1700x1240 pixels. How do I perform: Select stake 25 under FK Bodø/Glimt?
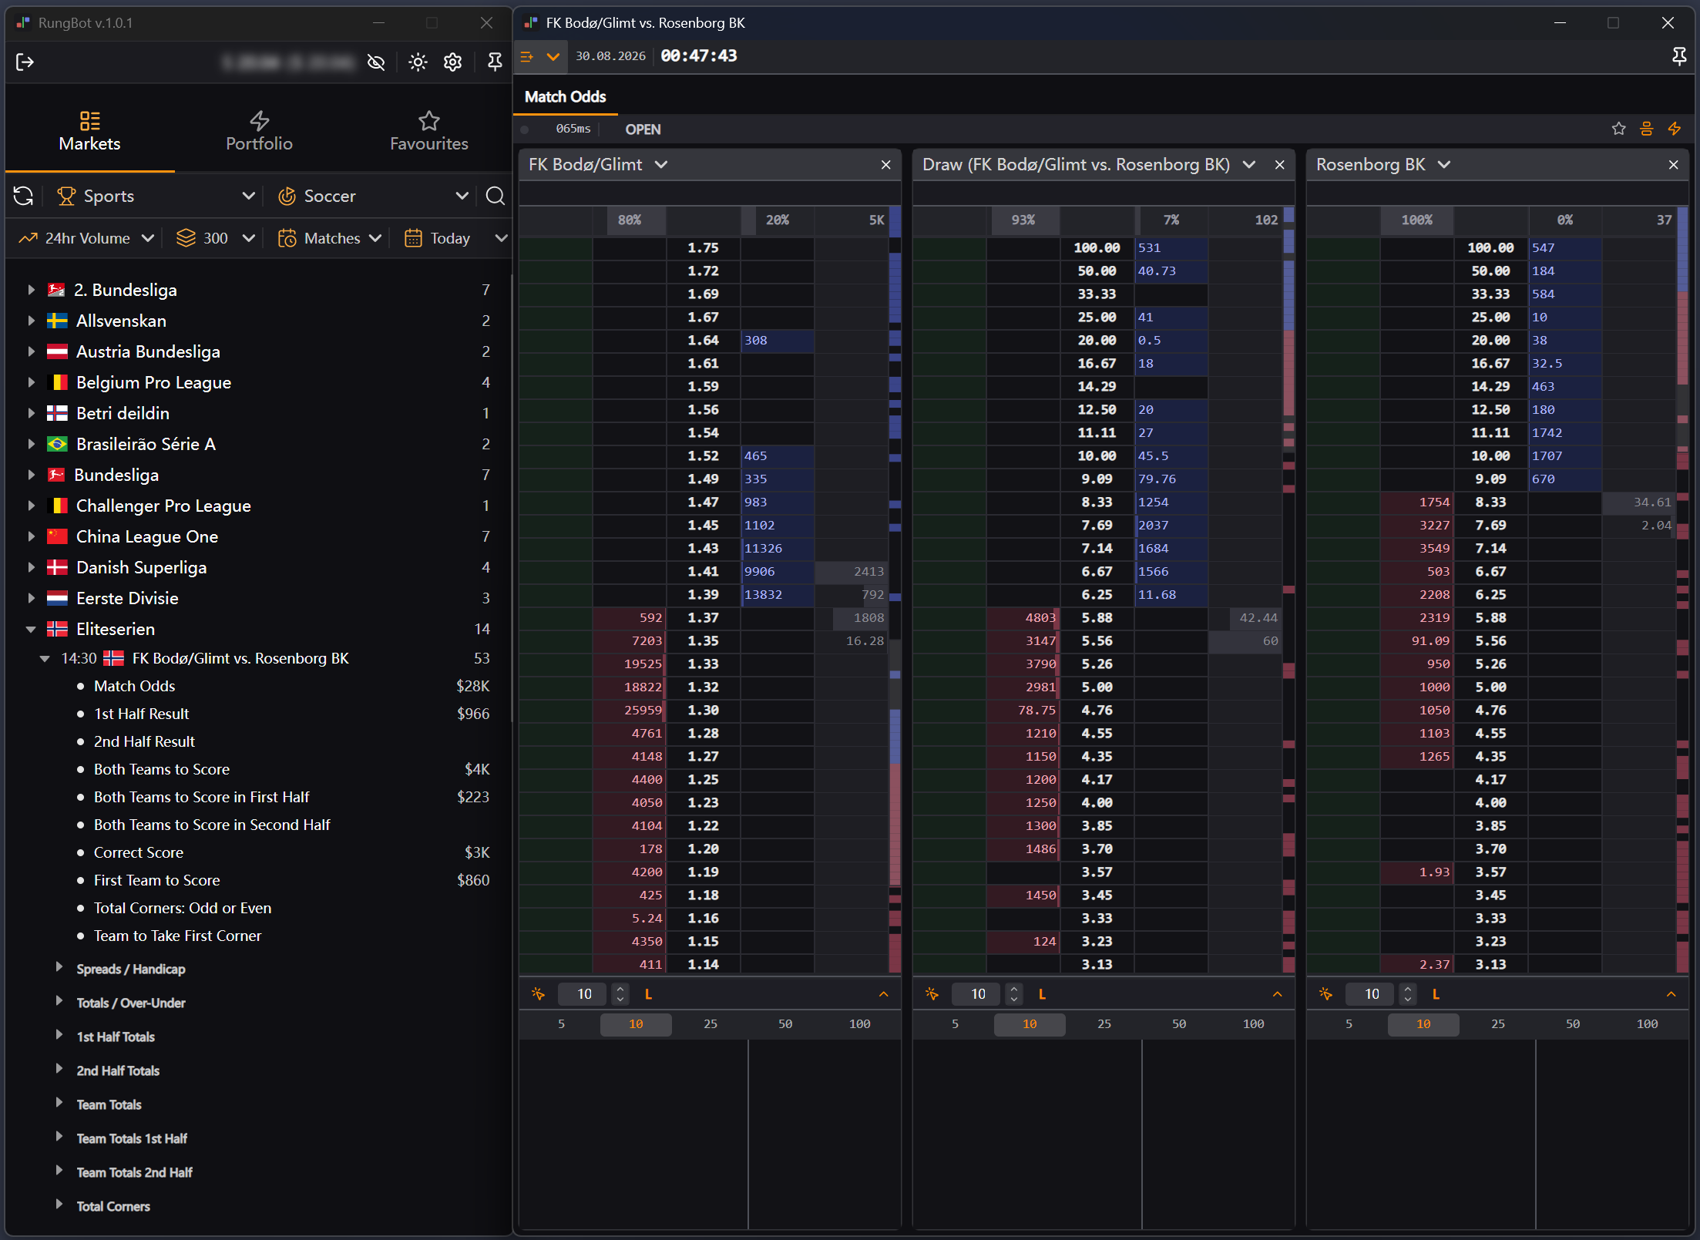(x=711, y=1024)
